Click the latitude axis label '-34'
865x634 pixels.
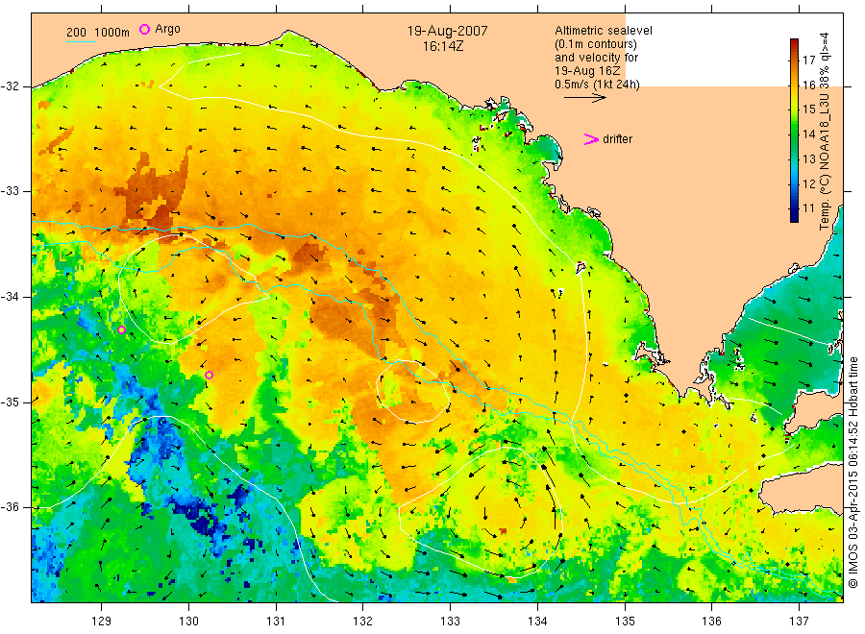[x=10, y=297]
